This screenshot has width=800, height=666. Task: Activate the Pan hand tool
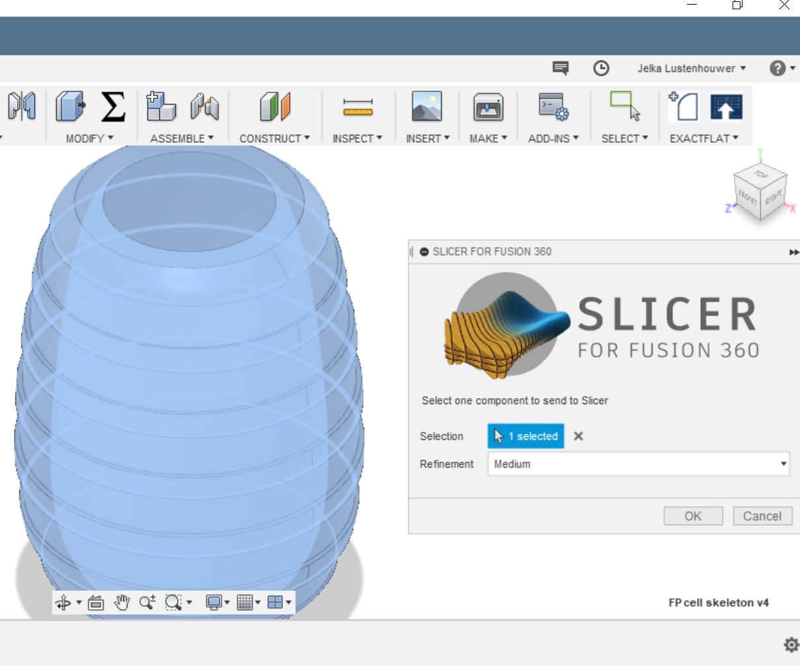[122, 603]
